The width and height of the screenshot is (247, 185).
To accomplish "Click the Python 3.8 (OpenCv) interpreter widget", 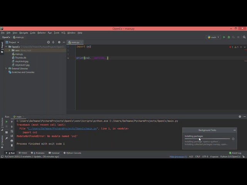I will coord(230,157).
